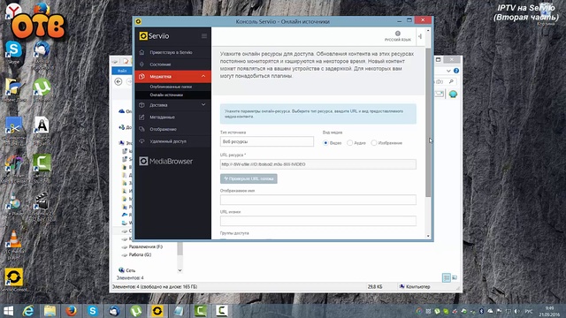The height and width of the screenshot is (318, 566).
Task: Open Файл tab in Explorer window
Action: 122,71
